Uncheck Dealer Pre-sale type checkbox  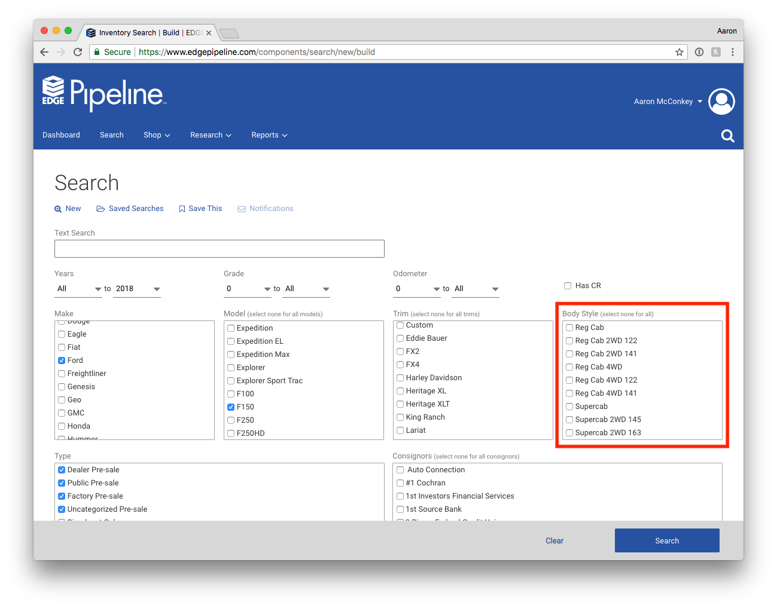click(x=62, y=470)
